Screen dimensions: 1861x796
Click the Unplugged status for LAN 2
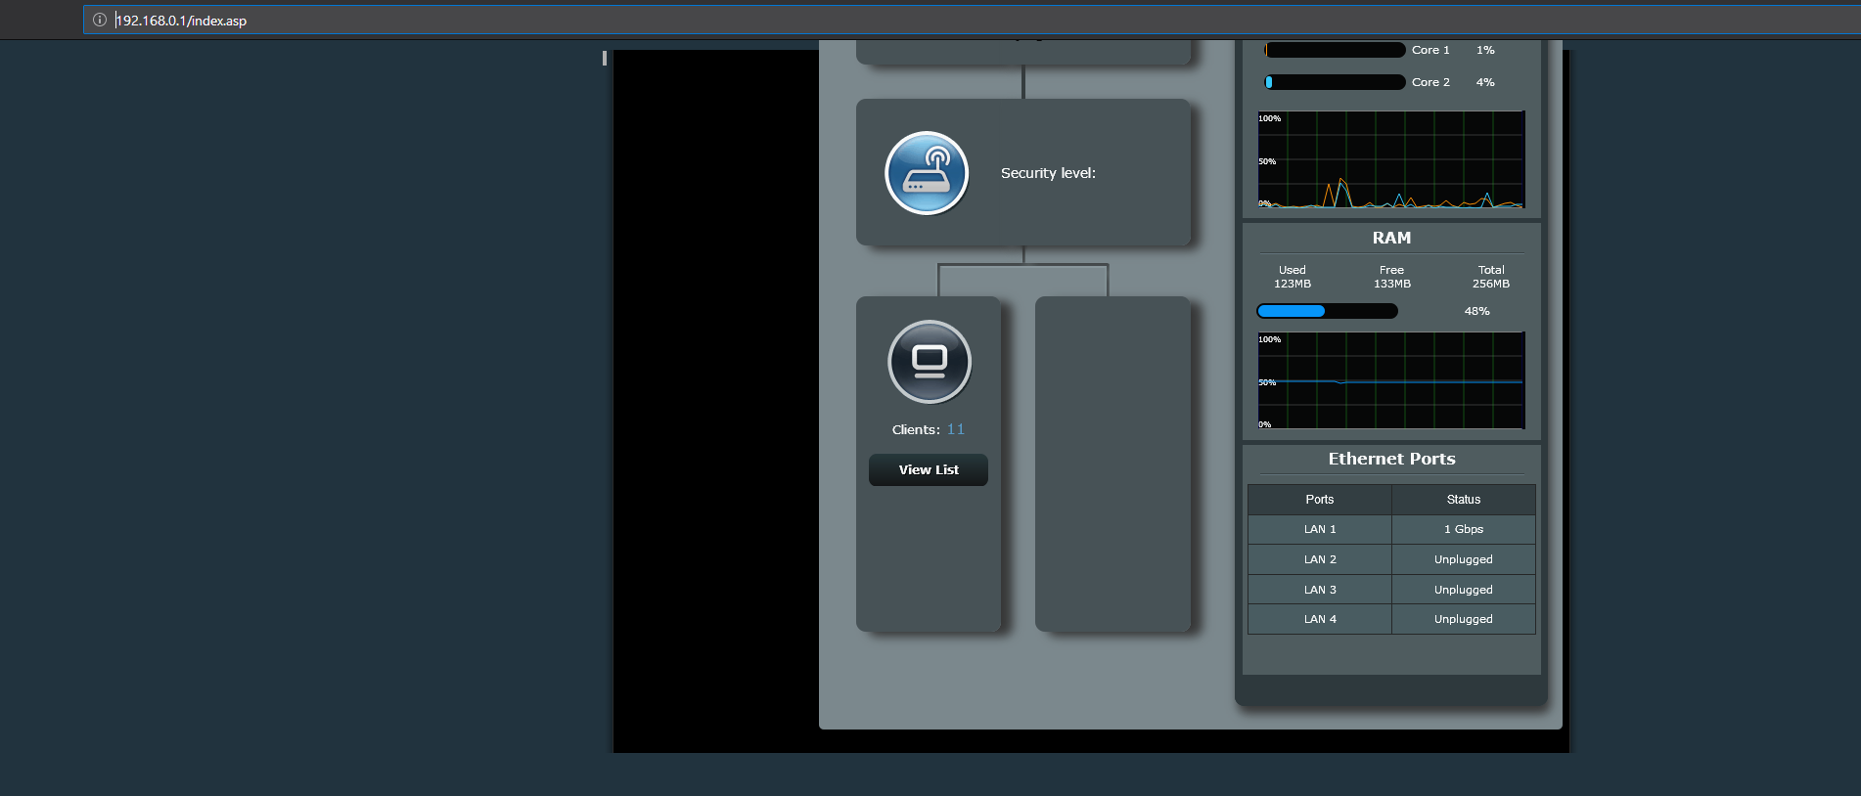pos(1463,559)
